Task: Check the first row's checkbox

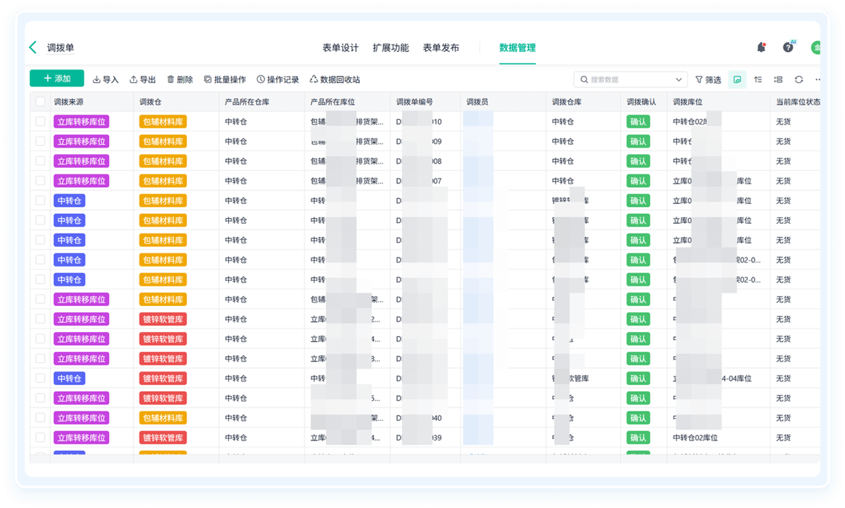Action: tap(40, 122)
